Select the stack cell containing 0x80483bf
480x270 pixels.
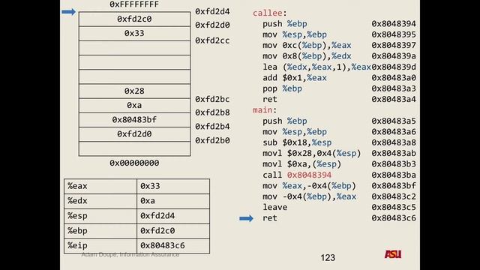[134, 120]
